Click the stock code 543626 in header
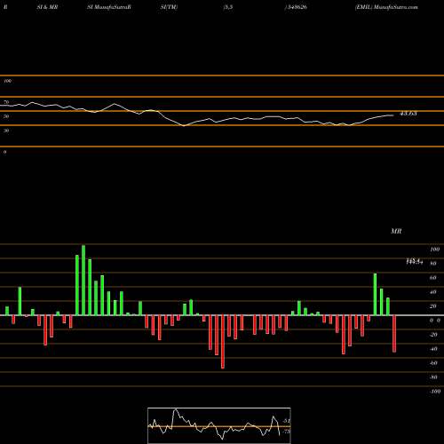 (x=297, y=7)
